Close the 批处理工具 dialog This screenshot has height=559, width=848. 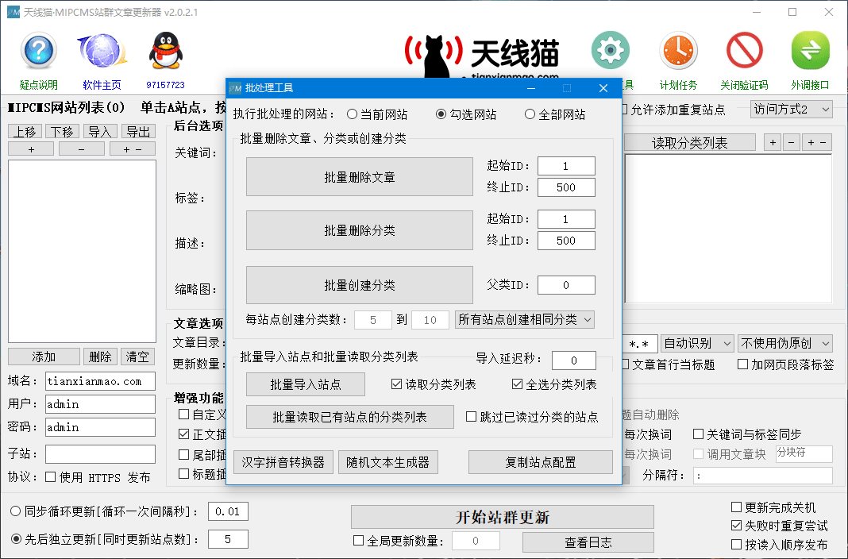tap(603, 88)
